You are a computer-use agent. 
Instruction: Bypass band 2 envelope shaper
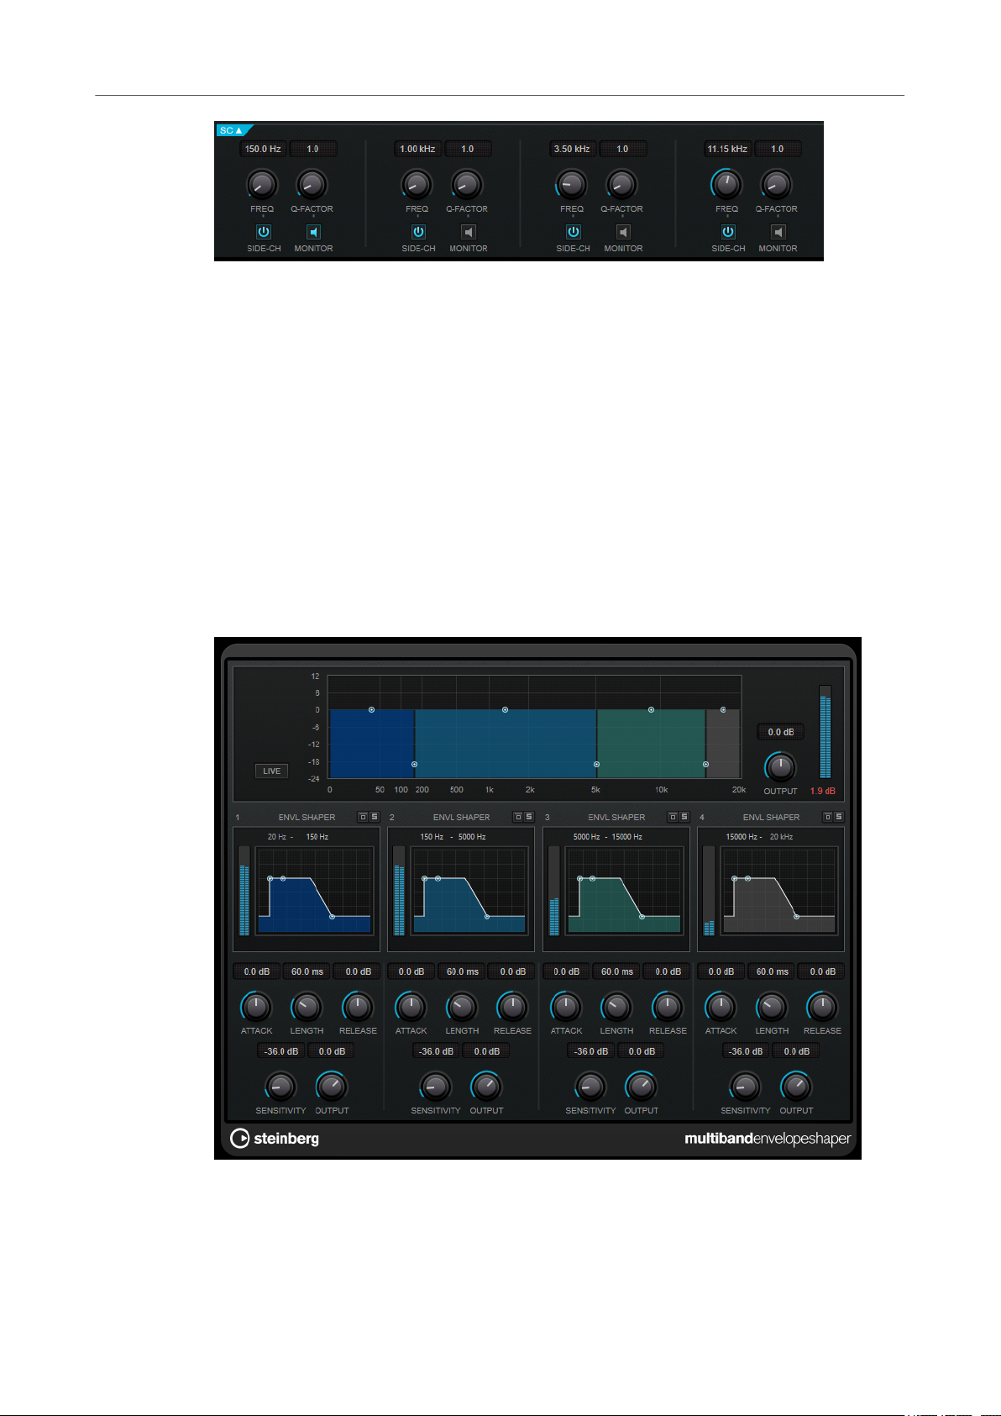518,817
